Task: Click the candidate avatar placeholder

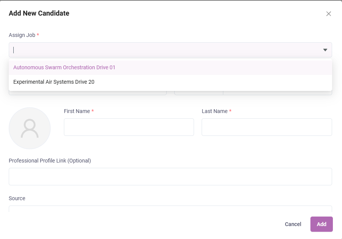Action: (x=30, y=128)
